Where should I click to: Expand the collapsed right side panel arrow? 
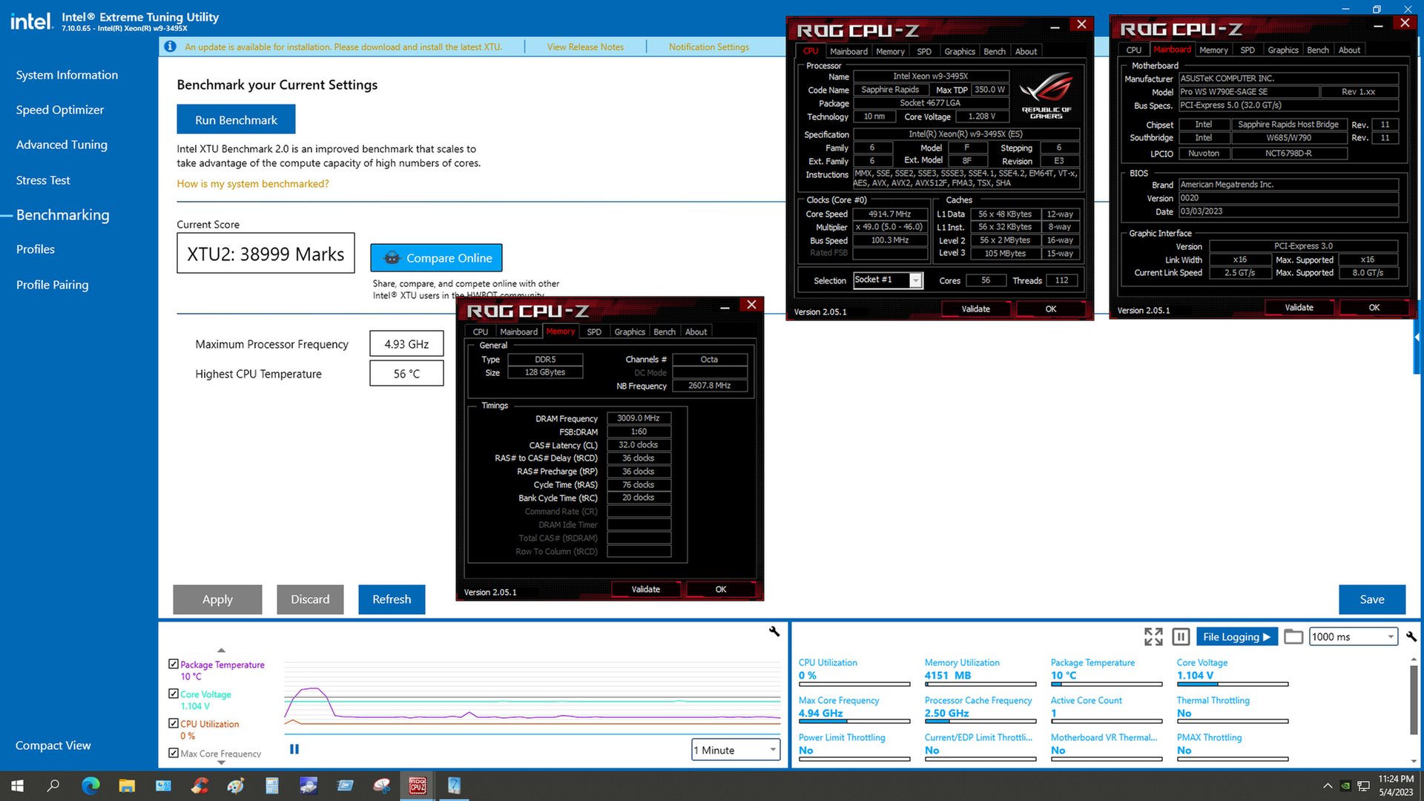click(1417, 337)
